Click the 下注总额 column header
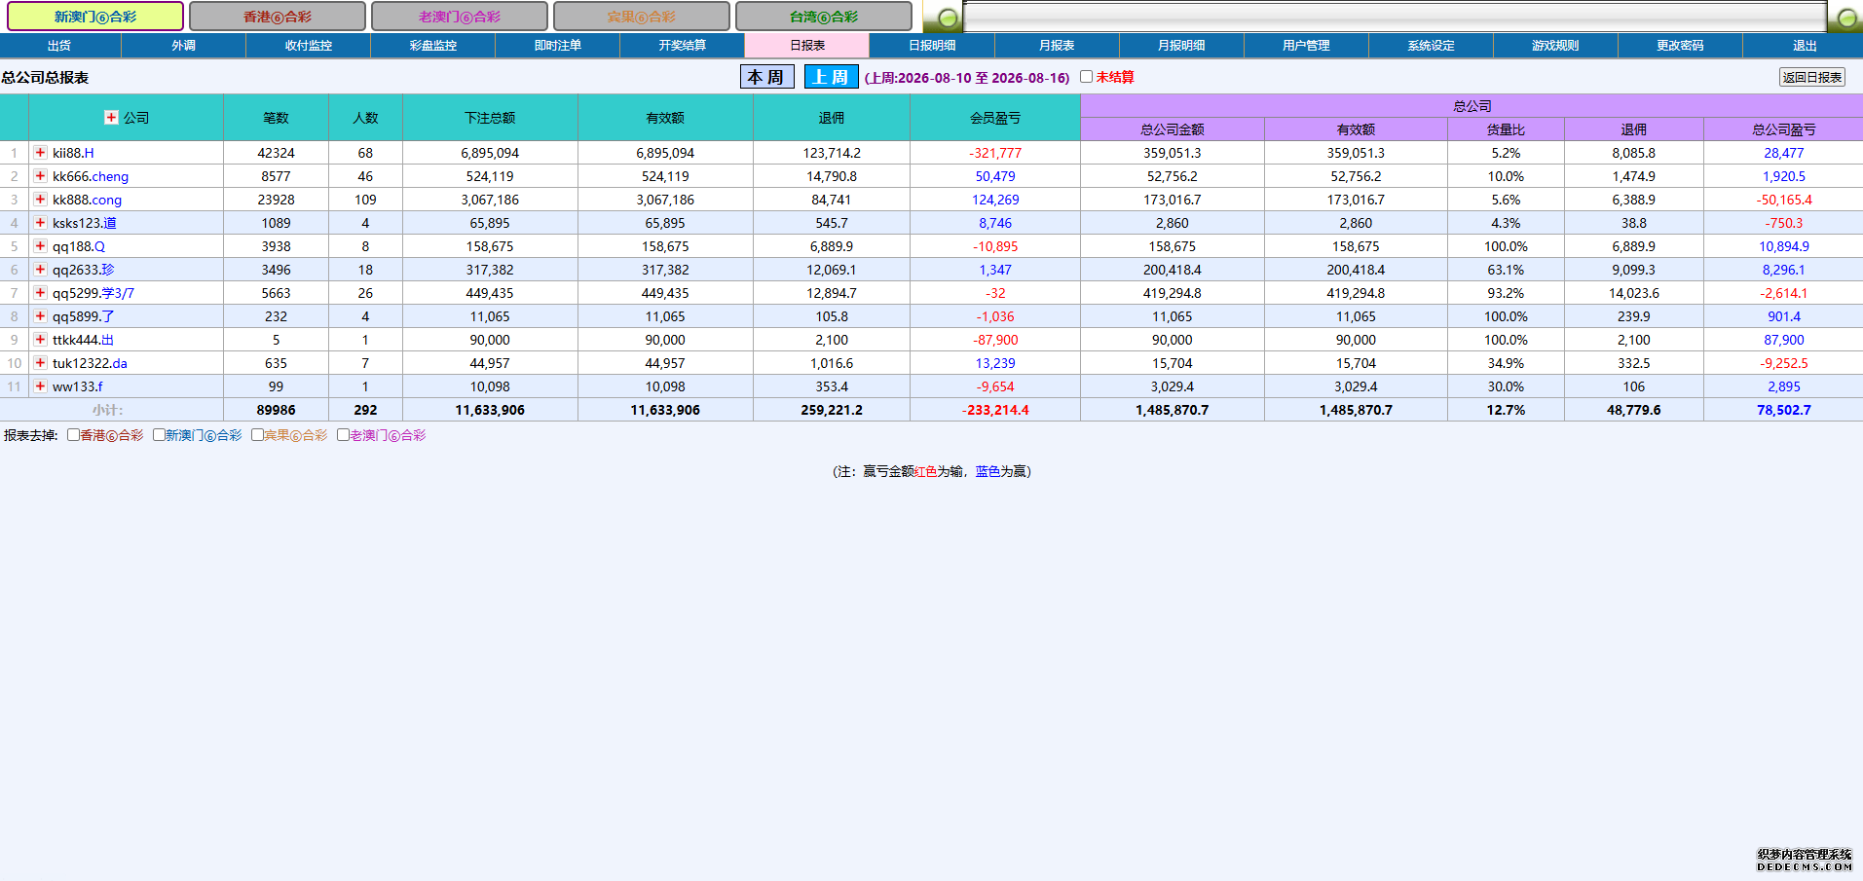 490,118
